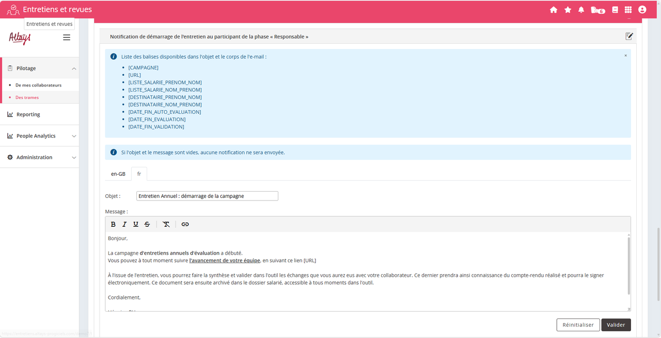The width and height of the screenshot is (661, 338).
Task: Insert a link in the message editor
Action: 185,224
